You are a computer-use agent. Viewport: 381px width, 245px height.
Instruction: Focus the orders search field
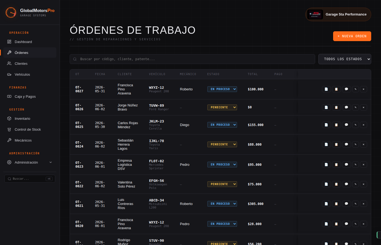[x=192, y=59]
